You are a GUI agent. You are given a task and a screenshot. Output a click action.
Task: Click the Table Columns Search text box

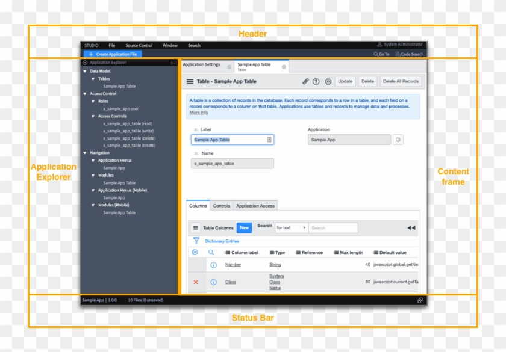[333, 228]
